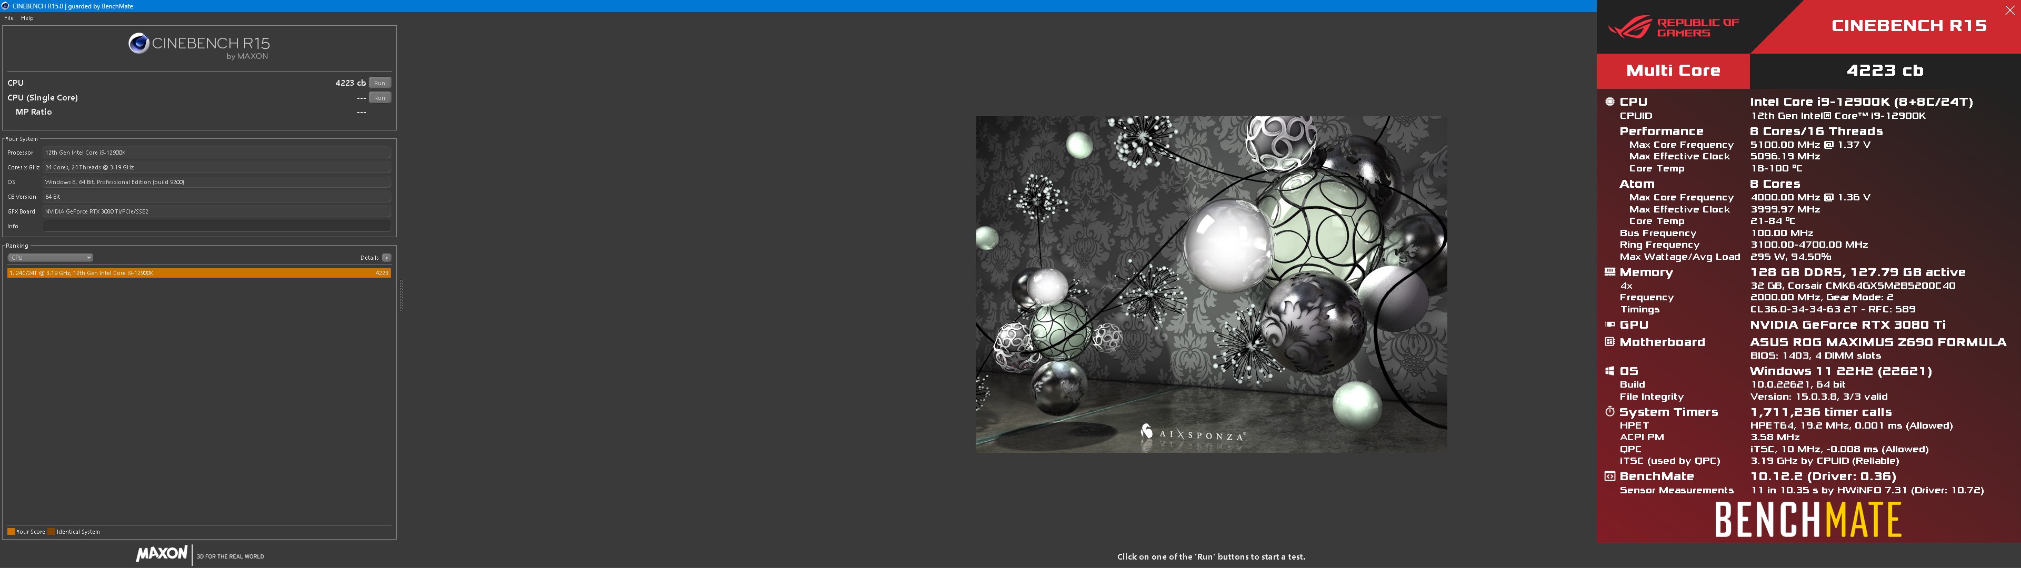The height and width of the screenshot is (568, 2021).
Task: Click the BenchMate version row icon
Action: [1609, 476]
